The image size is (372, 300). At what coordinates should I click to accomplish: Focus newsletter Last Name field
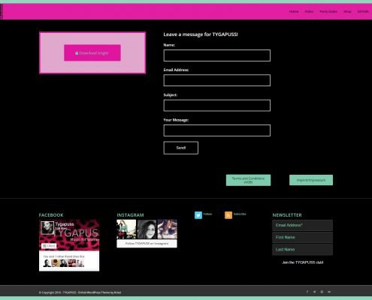tap(303, 250)
